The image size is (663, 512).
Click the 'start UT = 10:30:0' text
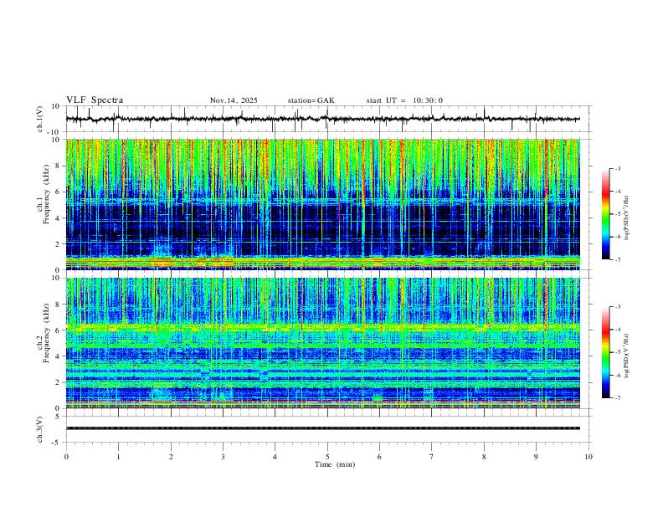tap(404, 100)
